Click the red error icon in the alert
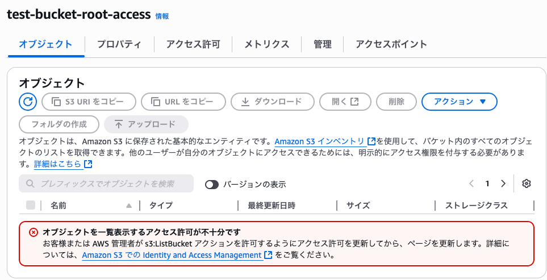Viewport: 547px width, 280px height. (33, 232)
